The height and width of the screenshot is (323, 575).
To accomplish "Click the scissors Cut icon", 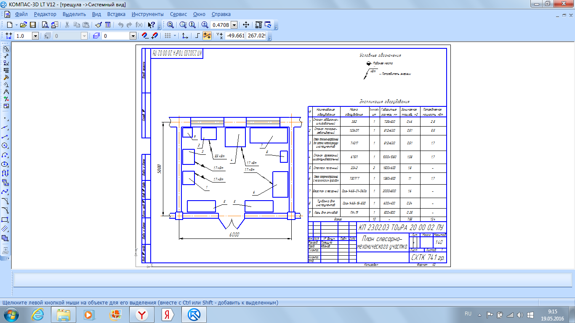I will click(x=67, y=25).
